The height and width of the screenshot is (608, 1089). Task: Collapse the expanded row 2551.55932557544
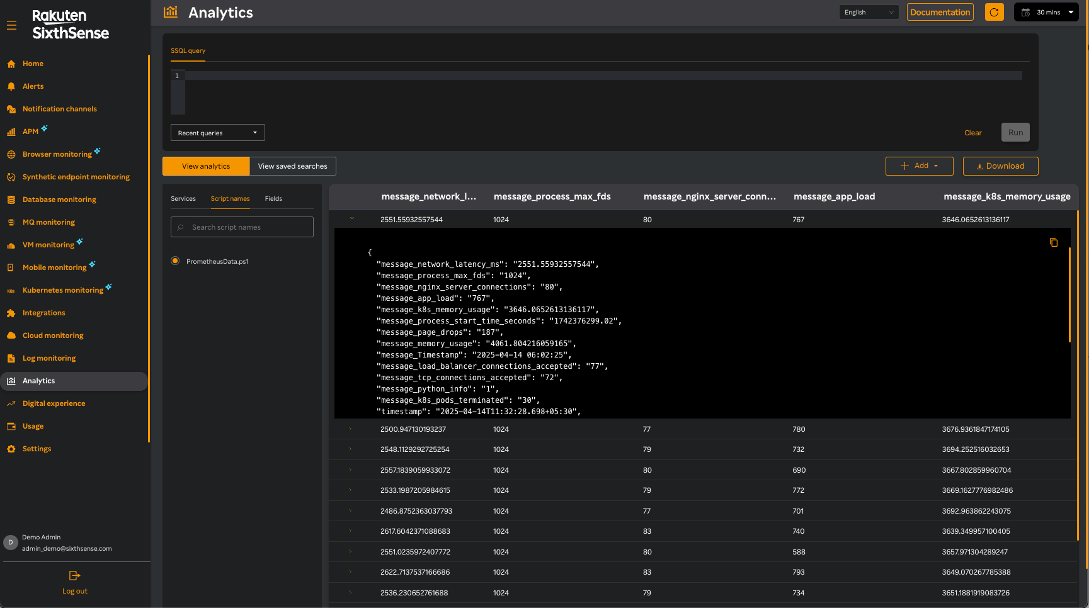pos(352,218)
